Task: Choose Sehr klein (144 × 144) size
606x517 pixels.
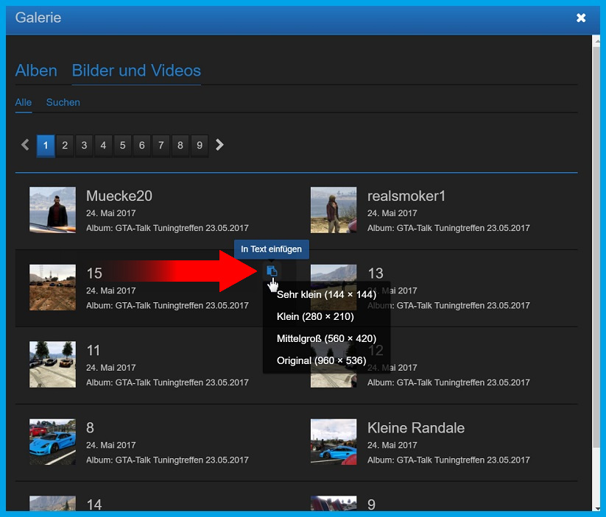Action: pyautogui.click(x=326, y=294)
